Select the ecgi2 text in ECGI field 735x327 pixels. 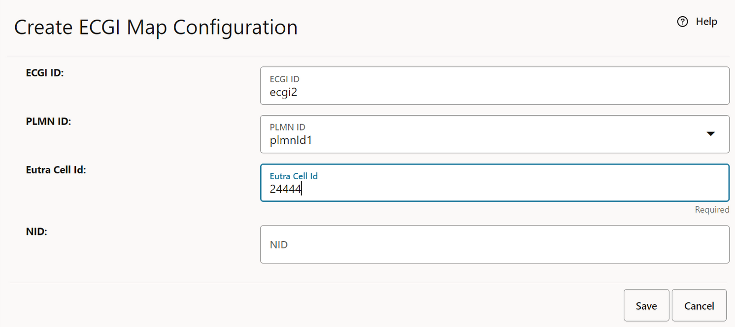[x=284, y=92]
